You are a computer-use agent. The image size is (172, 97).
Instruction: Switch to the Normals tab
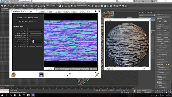[49, 69]
